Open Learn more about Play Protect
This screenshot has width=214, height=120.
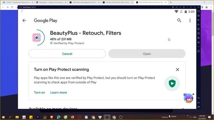[x=59, y=93]
